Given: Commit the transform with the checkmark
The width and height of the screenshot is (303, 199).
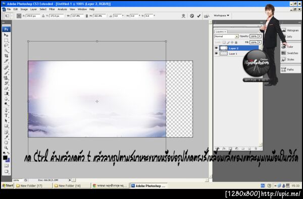Looking at the screenshot, I should [198, 16].
